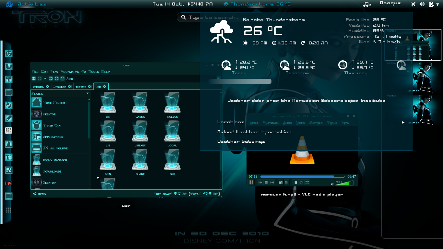
Task: Skip to next track in VLC
Action: 272,183
